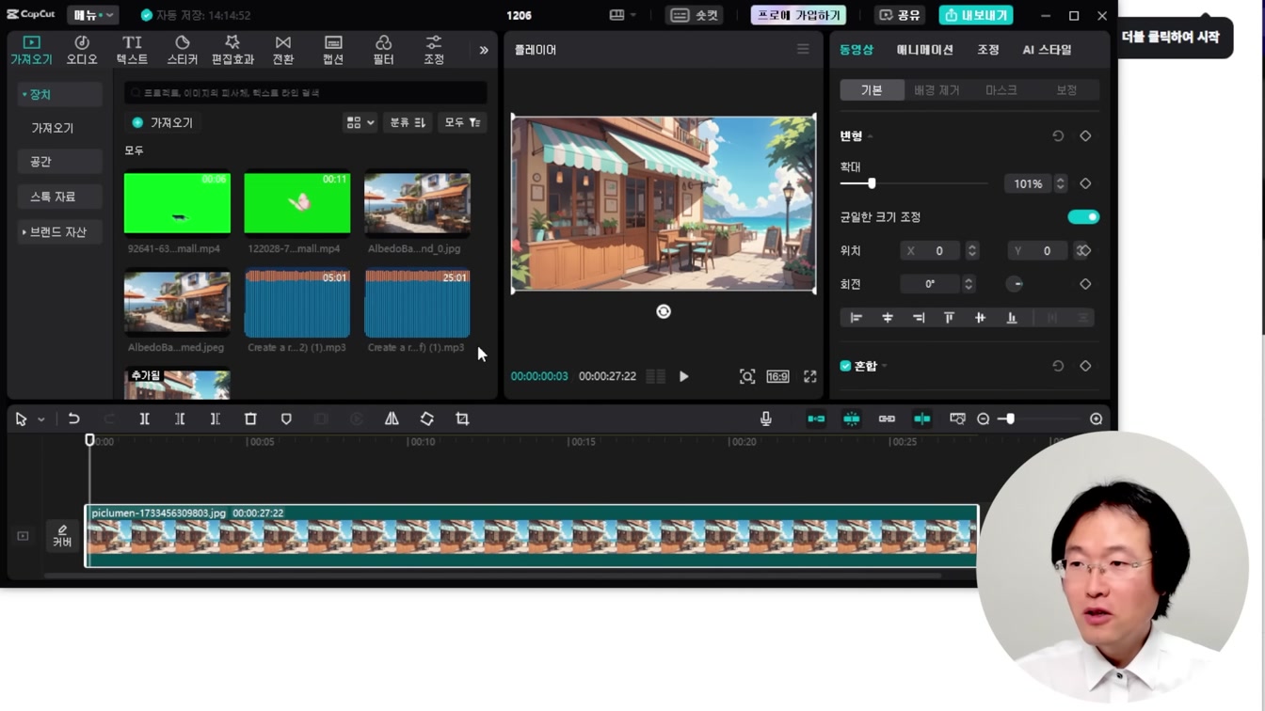Reset the 변형 transform section
Image resolution: width=1265 pixels, height=711 pixels.
point(1058,135)
